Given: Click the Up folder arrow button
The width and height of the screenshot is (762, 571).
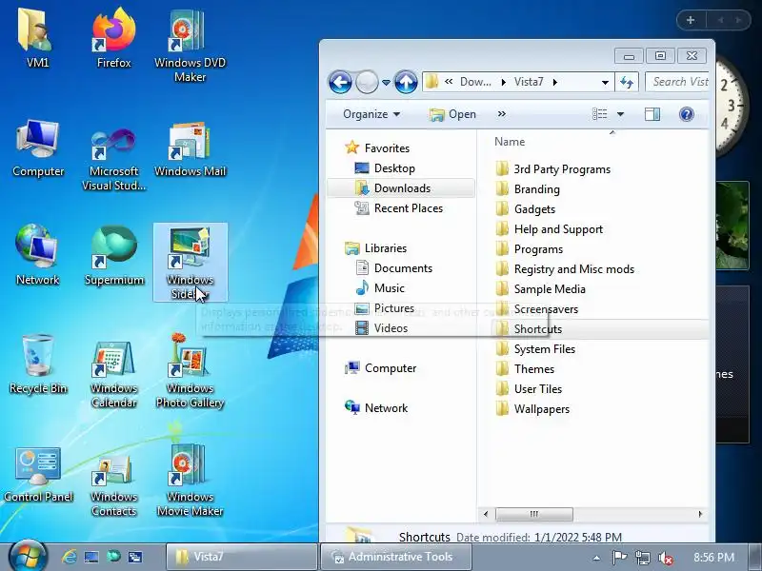Looking at the screenshot, I should (x=406, y=82).
